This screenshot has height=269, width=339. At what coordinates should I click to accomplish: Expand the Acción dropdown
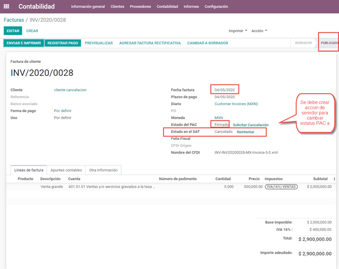259,31
